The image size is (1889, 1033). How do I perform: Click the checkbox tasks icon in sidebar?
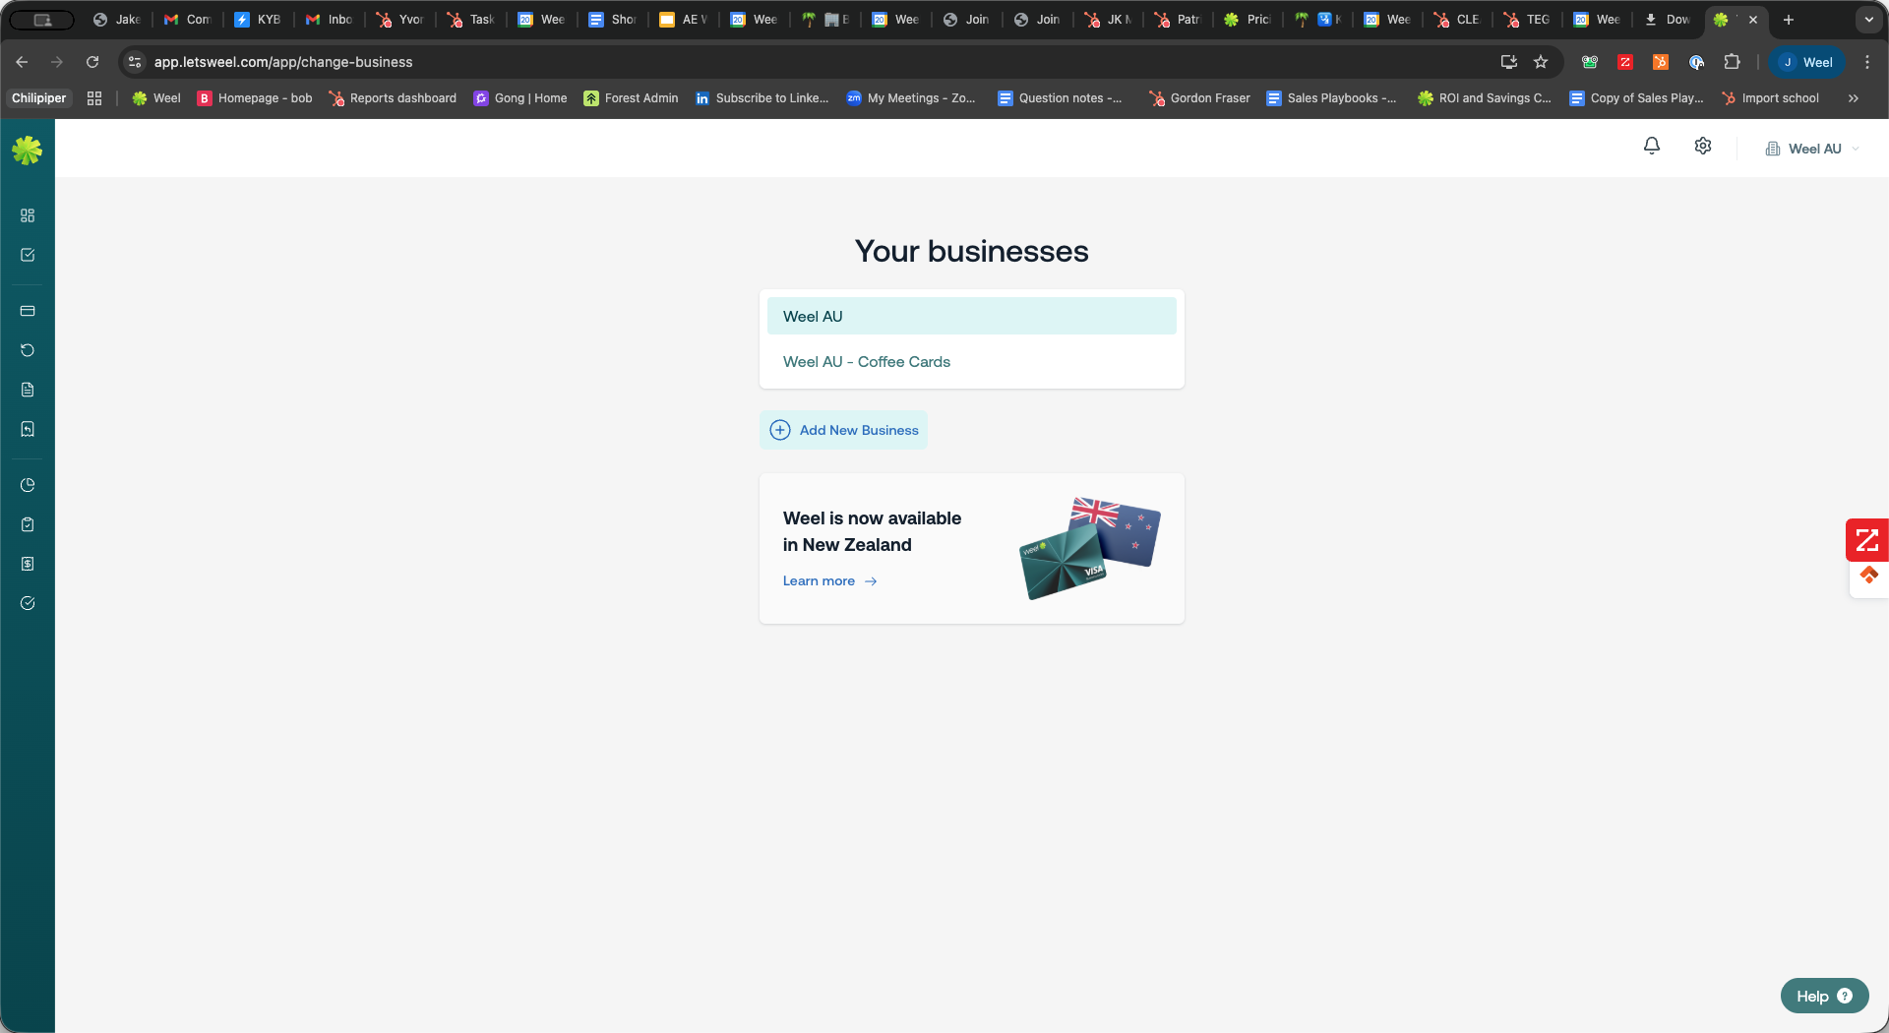pos(28,255)
